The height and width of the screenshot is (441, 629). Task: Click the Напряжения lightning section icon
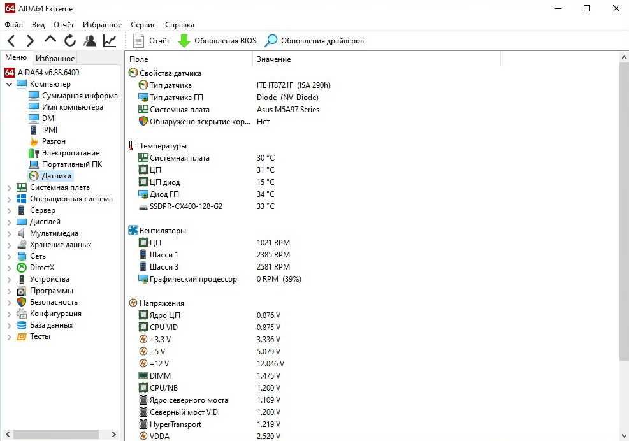133,303
